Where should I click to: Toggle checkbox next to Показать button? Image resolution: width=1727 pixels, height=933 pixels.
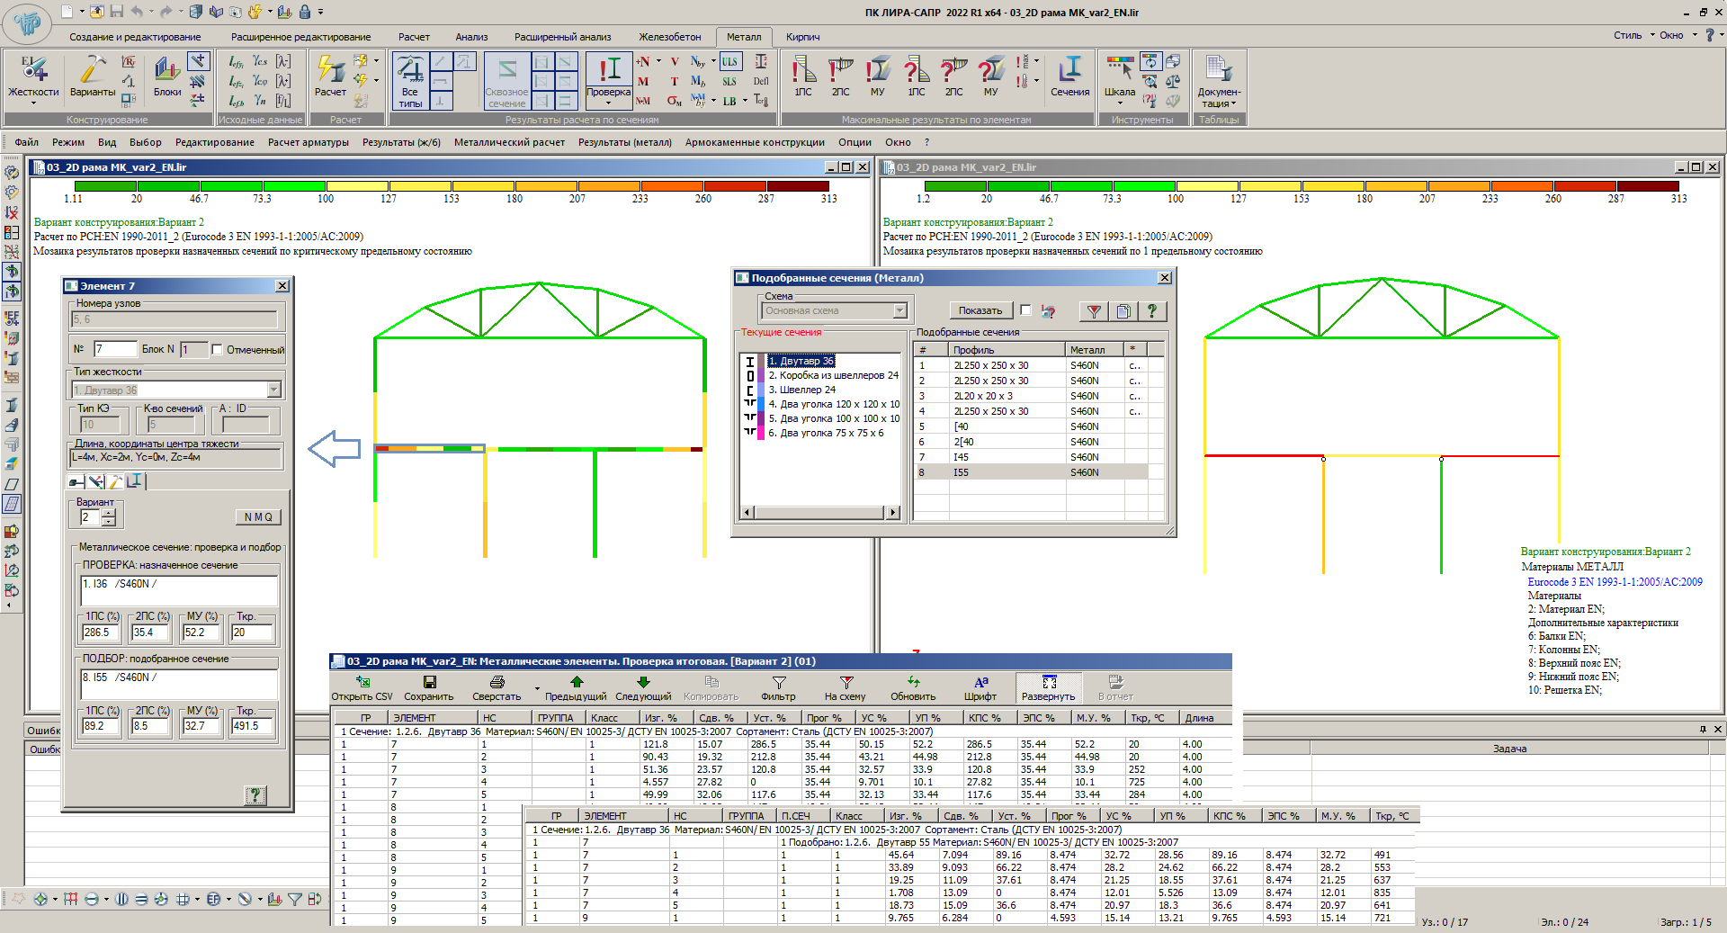[1025, 310]
